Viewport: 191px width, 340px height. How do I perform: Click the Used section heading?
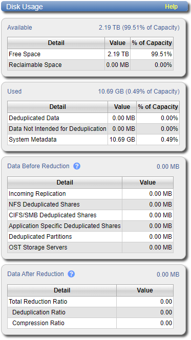tap(14, 92)
